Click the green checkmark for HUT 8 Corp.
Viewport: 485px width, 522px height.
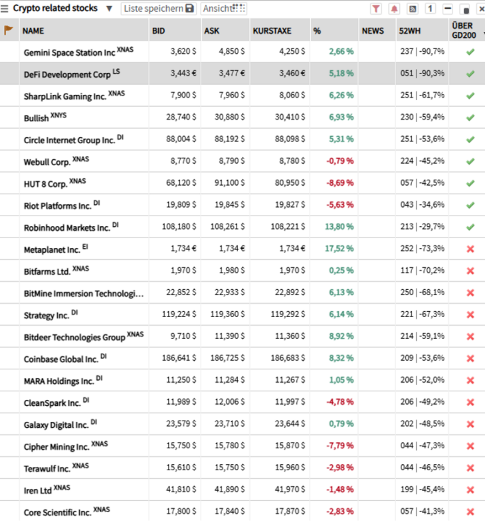click(x=470, y=183)
